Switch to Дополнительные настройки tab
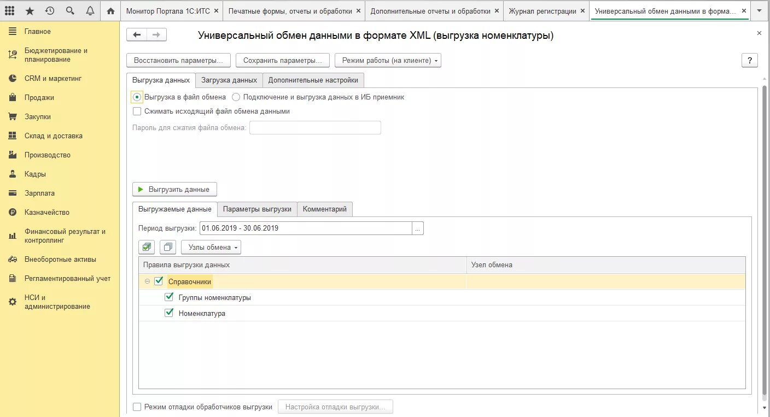770x417 pixels. click(x=313, y=80)
